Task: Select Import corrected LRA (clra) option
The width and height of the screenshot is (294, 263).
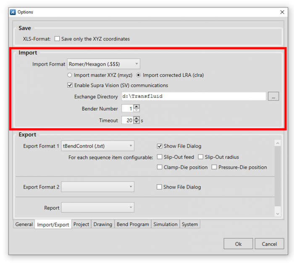Action: [x=139, y=75]
